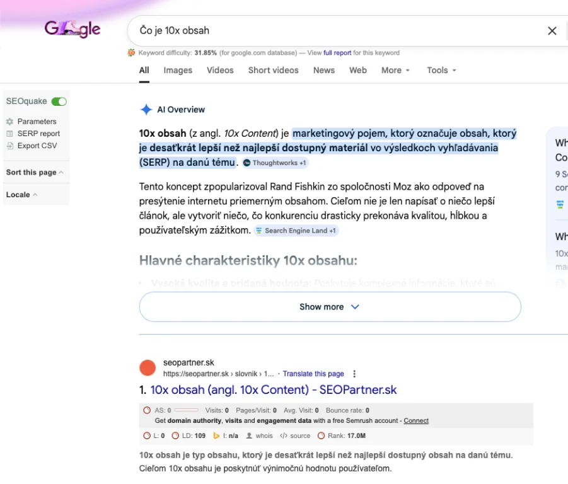568x484 pixels.
Task: Open the three-dot menu beside Translate this page
Action: coord(354,374)
